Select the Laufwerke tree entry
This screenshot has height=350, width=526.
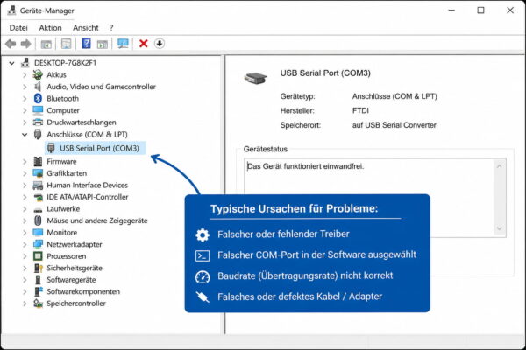(63, 208)
